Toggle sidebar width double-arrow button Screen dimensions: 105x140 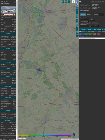[80, 2]
